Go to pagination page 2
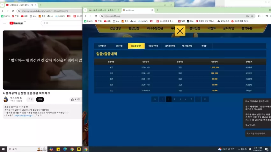Screen dimensions: 271x152 point(174,99)
